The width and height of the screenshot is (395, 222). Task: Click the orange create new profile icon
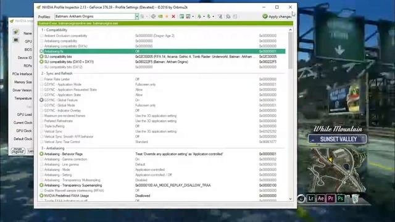pyautogui.click(x=167, y=17)
